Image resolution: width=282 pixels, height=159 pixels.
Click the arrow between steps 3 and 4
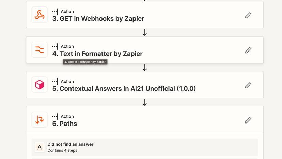pyautogui.click(x=145, y=32)
